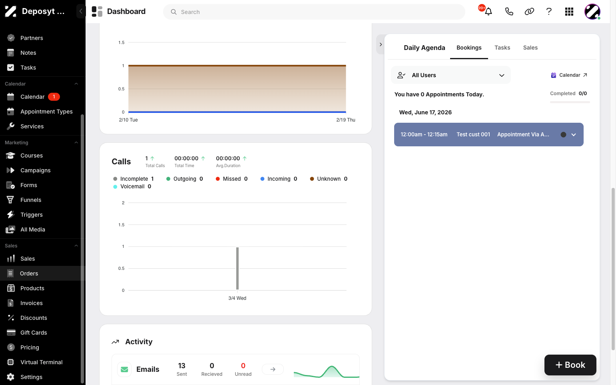Switch to the Bookings tab

[x=469, y=48]
